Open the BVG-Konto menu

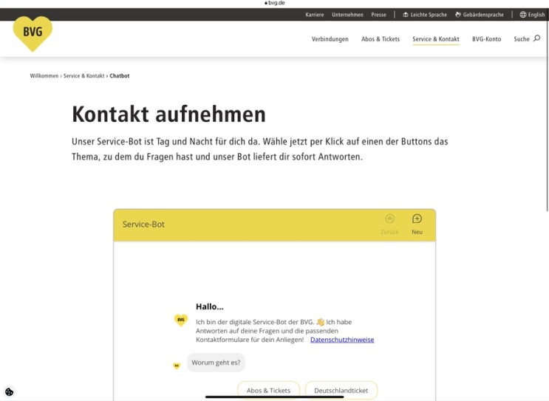click(x=486, y=39)
